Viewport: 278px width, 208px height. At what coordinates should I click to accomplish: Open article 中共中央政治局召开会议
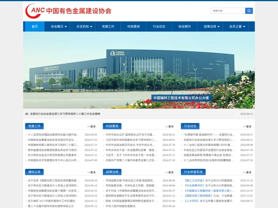coord(131,145)
